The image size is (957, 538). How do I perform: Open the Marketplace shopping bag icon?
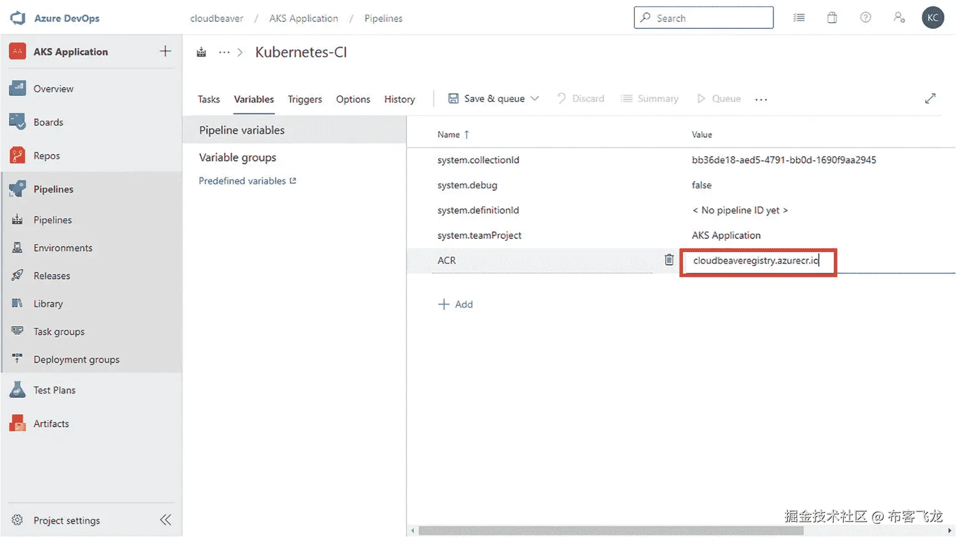coord(832,18)
